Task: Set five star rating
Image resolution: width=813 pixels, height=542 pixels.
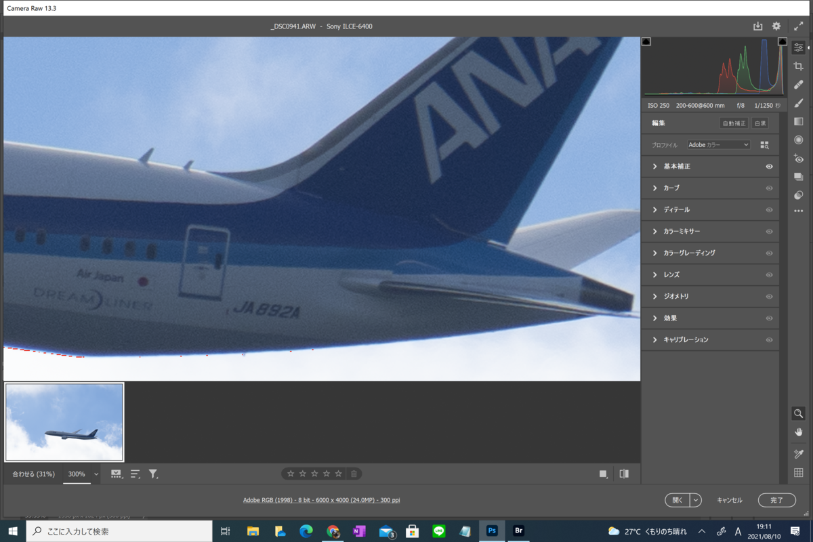Action: click(339, 474)
